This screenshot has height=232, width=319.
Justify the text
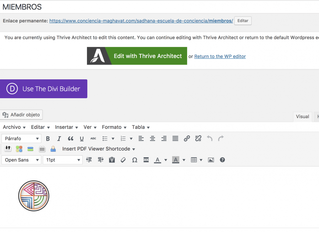point(175,138)
